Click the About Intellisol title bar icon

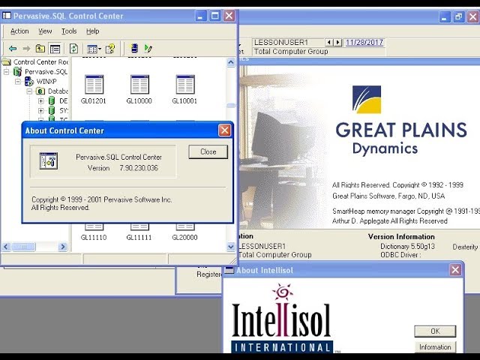(229, 270)
